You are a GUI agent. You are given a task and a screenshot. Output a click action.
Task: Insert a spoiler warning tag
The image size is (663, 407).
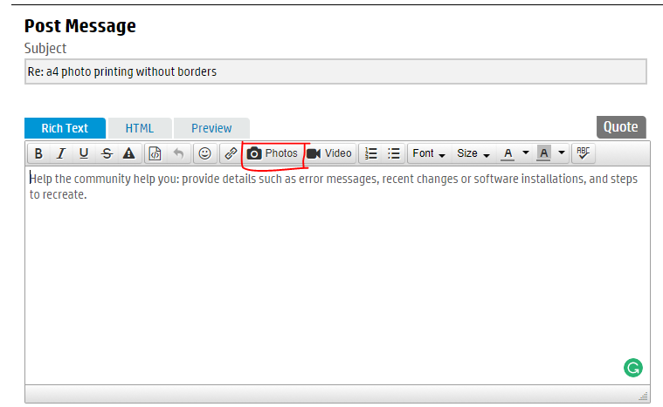point(128,153)
